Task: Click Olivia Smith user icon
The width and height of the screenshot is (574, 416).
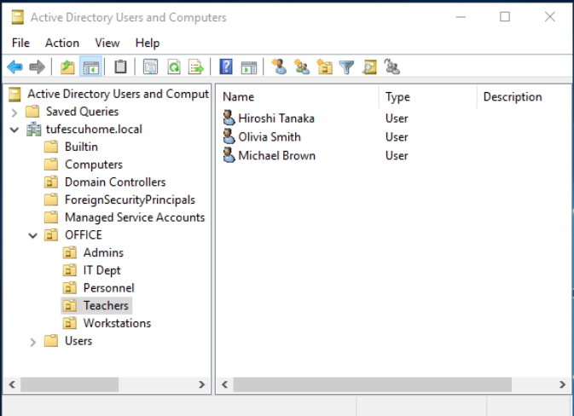Action: [229, 136]
